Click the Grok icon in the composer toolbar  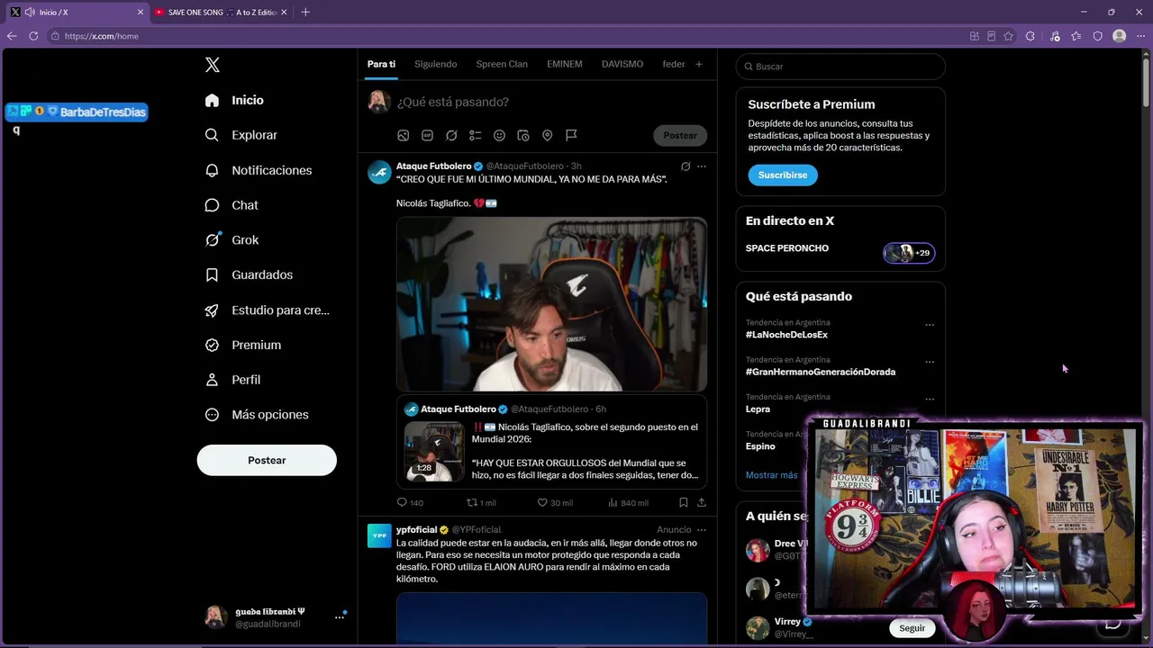tap(451, 136)
